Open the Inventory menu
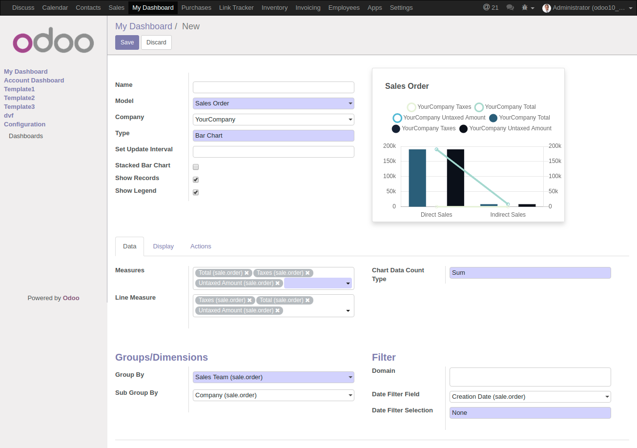This screenshot has height=448, width=637. pyautogui.click(x=274, y=7)
